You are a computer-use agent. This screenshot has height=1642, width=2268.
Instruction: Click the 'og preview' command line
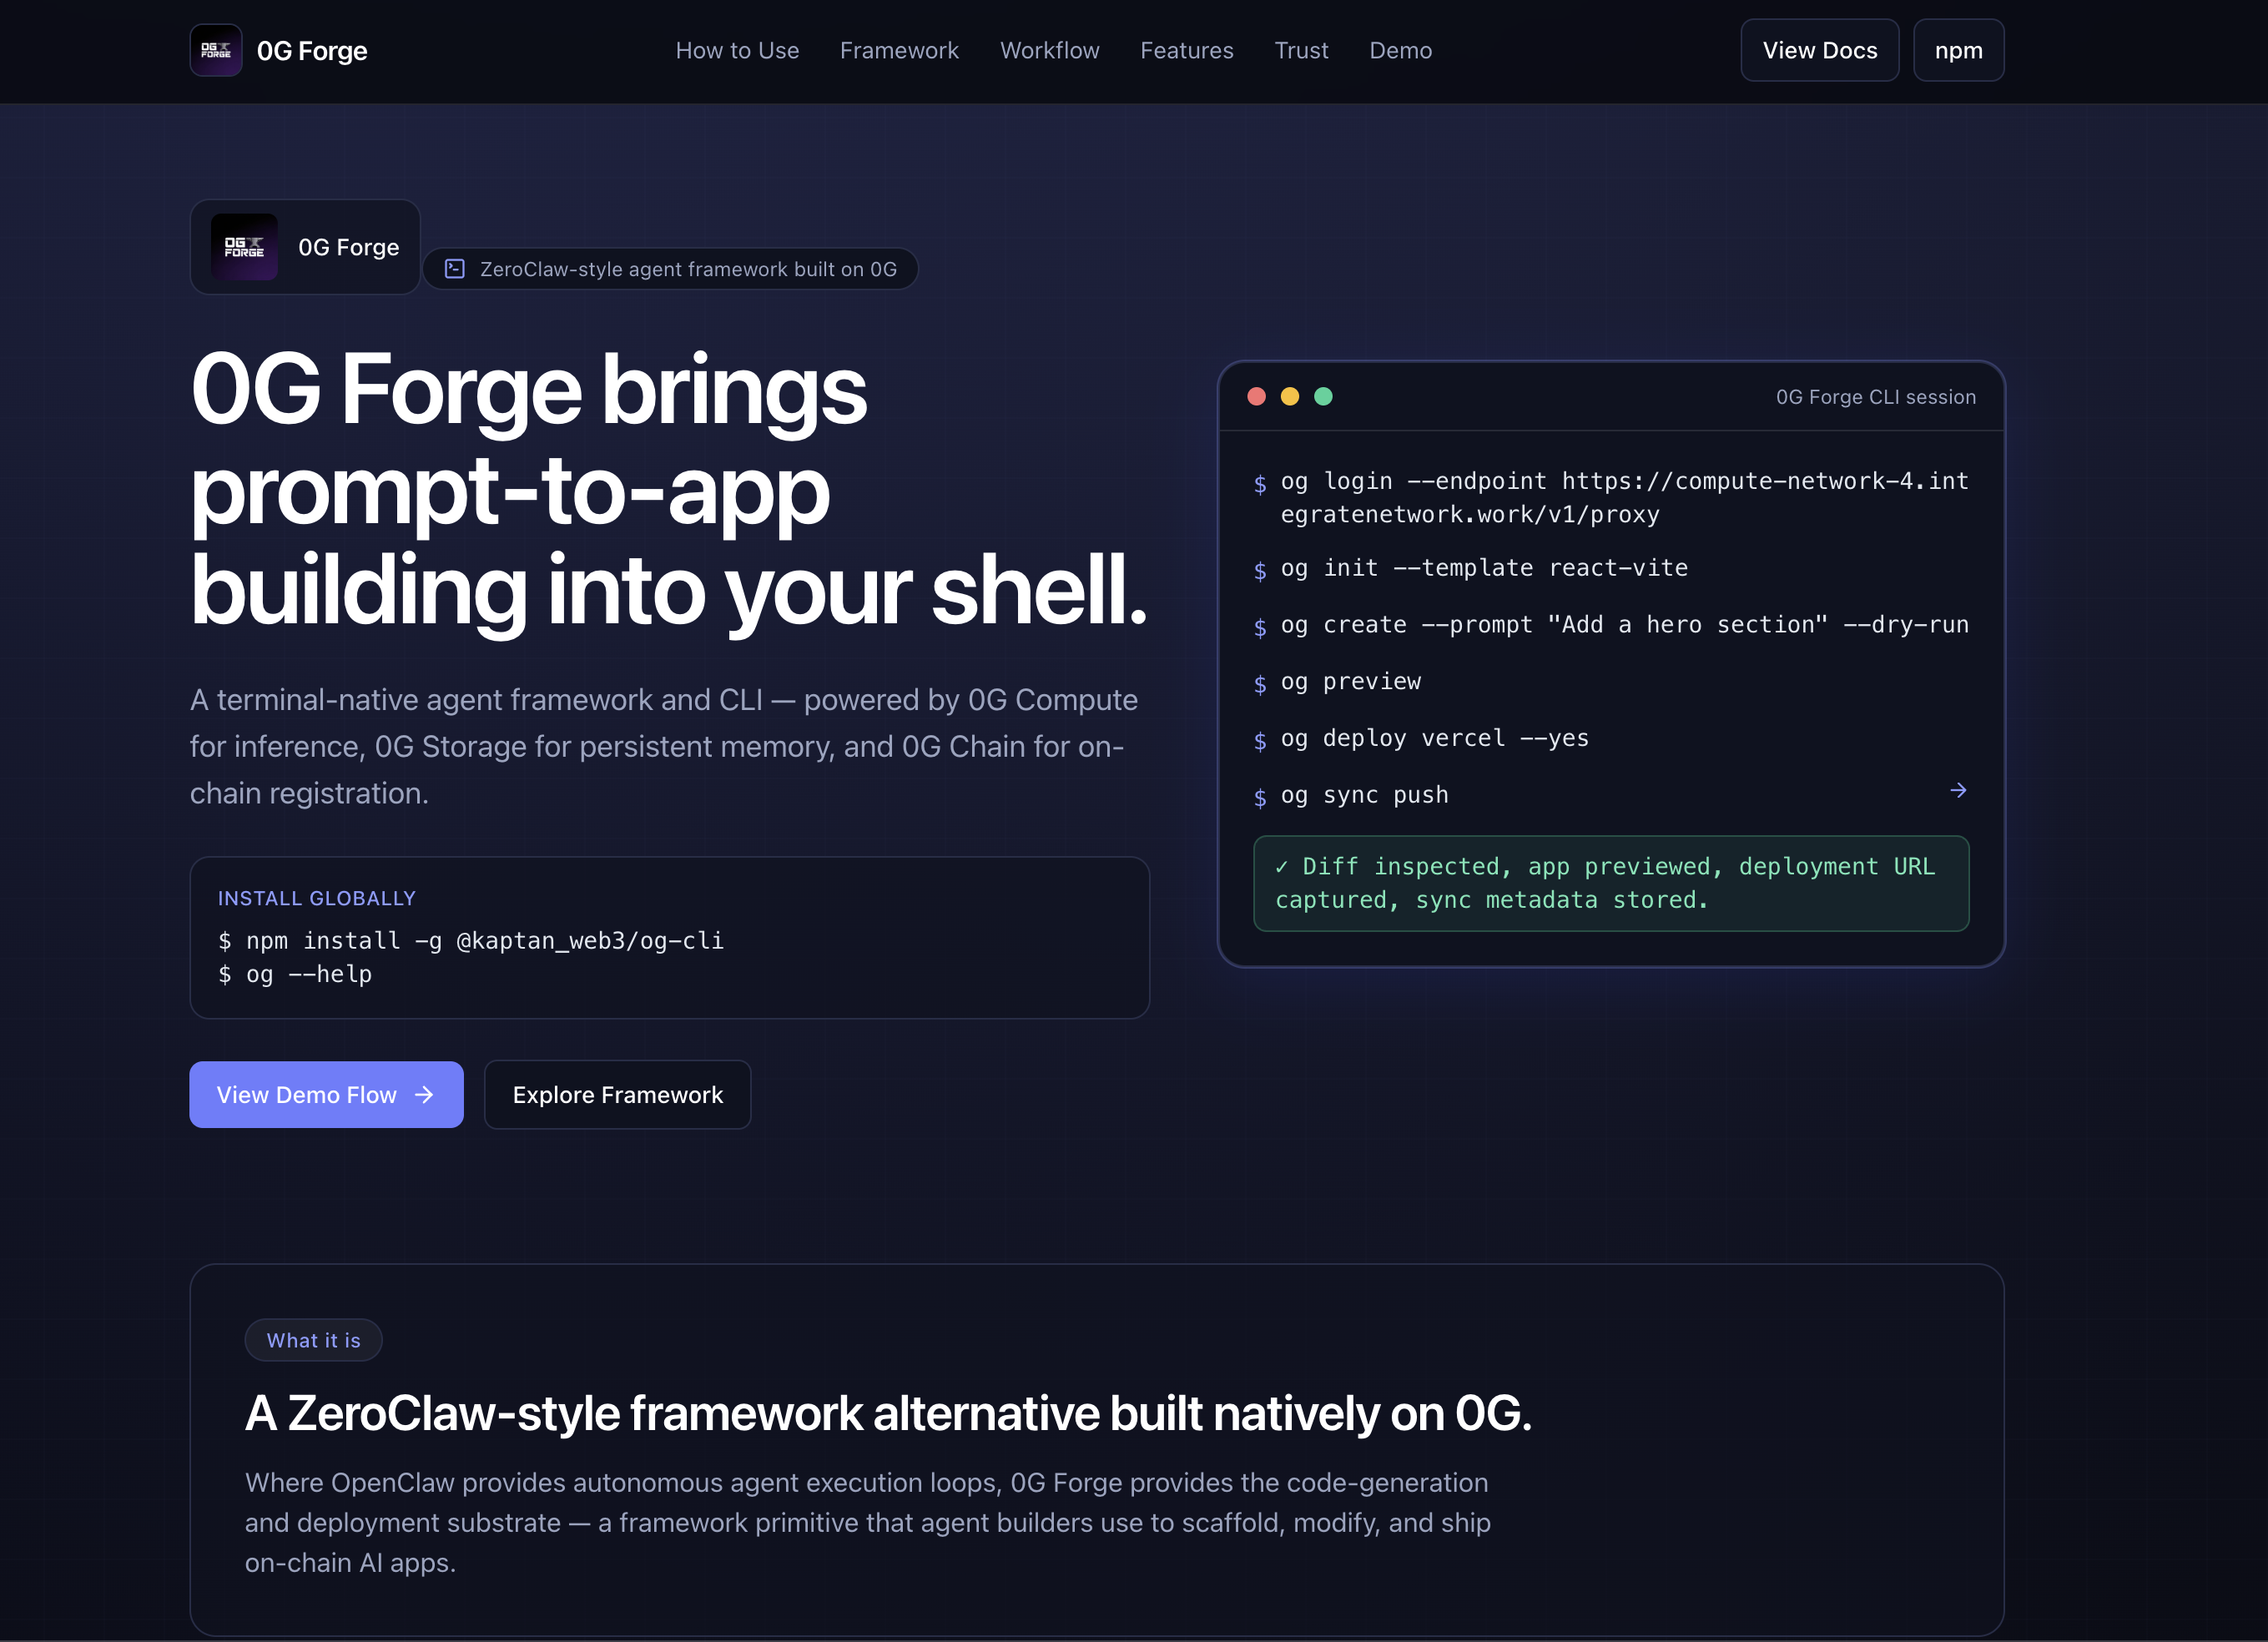point(1337,682)
